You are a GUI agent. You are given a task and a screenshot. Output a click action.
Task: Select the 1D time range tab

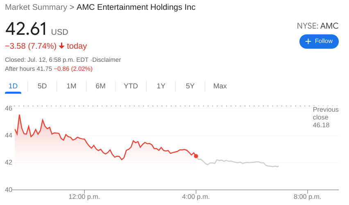coord(13,86)
